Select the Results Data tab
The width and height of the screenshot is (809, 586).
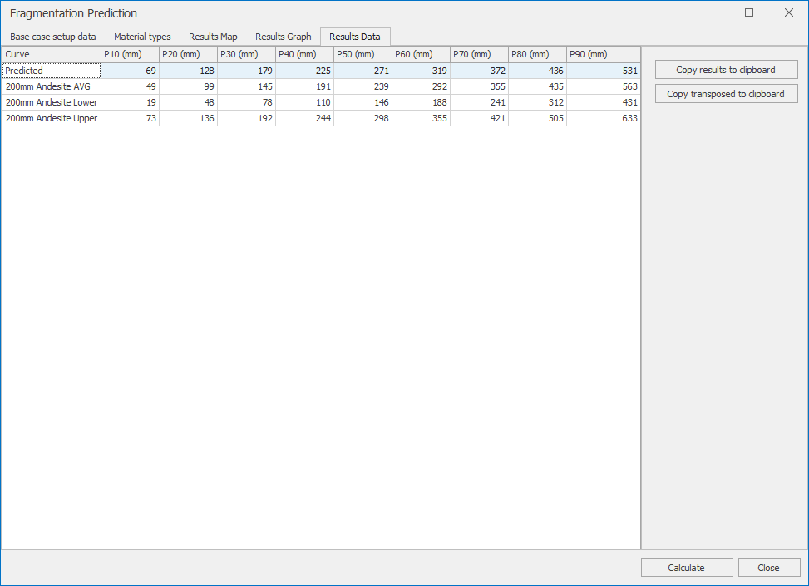[x=355, y=37]
